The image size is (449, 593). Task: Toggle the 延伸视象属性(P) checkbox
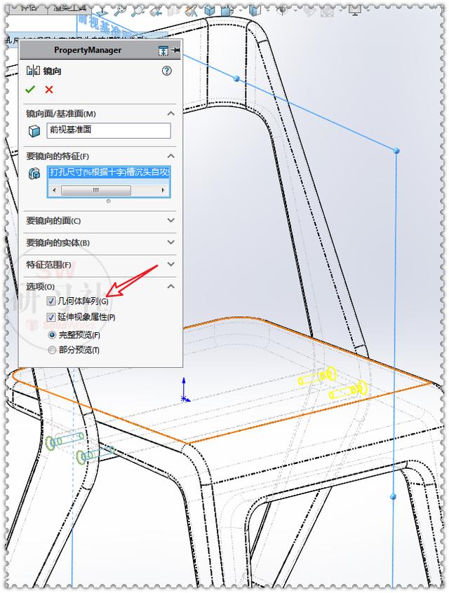[51, 317]
